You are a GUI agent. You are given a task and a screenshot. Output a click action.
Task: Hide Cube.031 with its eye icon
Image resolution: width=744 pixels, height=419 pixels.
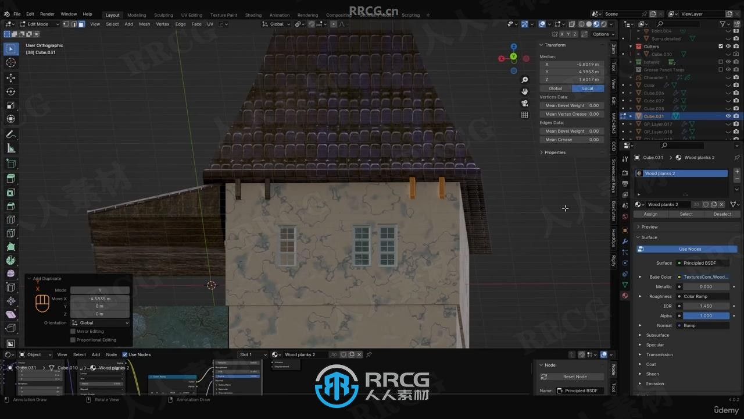728,116
